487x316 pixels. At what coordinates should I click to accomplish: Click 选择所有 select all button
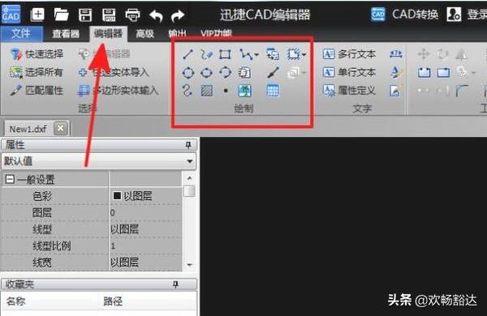point(37,73)
